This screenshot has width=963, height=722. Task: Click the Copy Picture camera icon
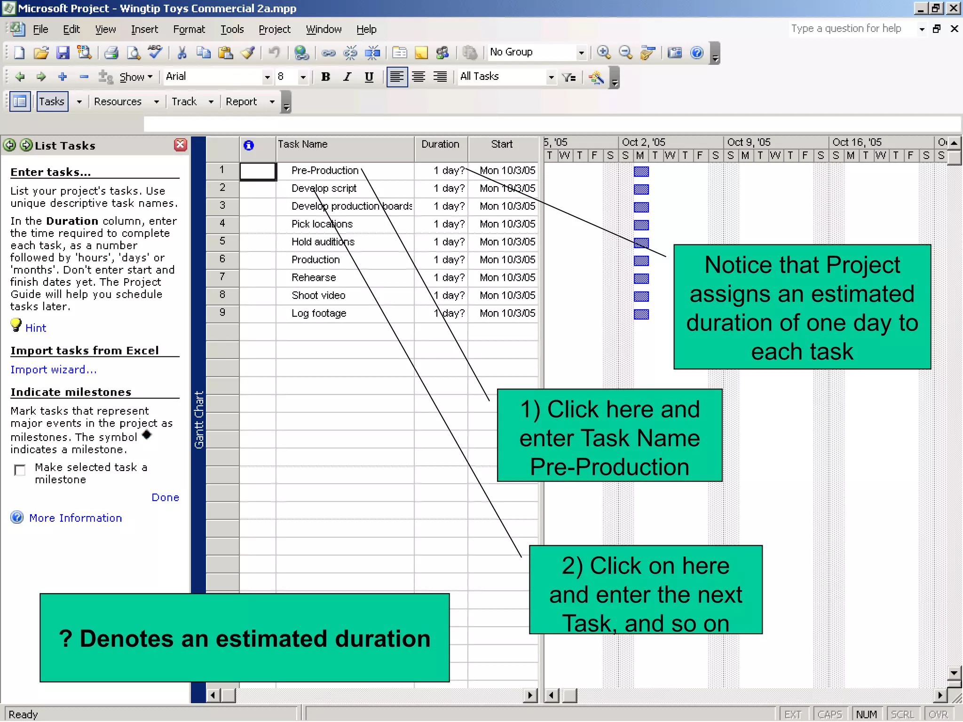[675, 53]
